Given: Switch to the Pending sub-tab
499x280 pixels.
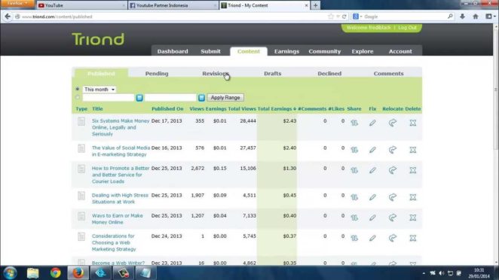Looking at the screenshot, I should click(x=157, y=74).
